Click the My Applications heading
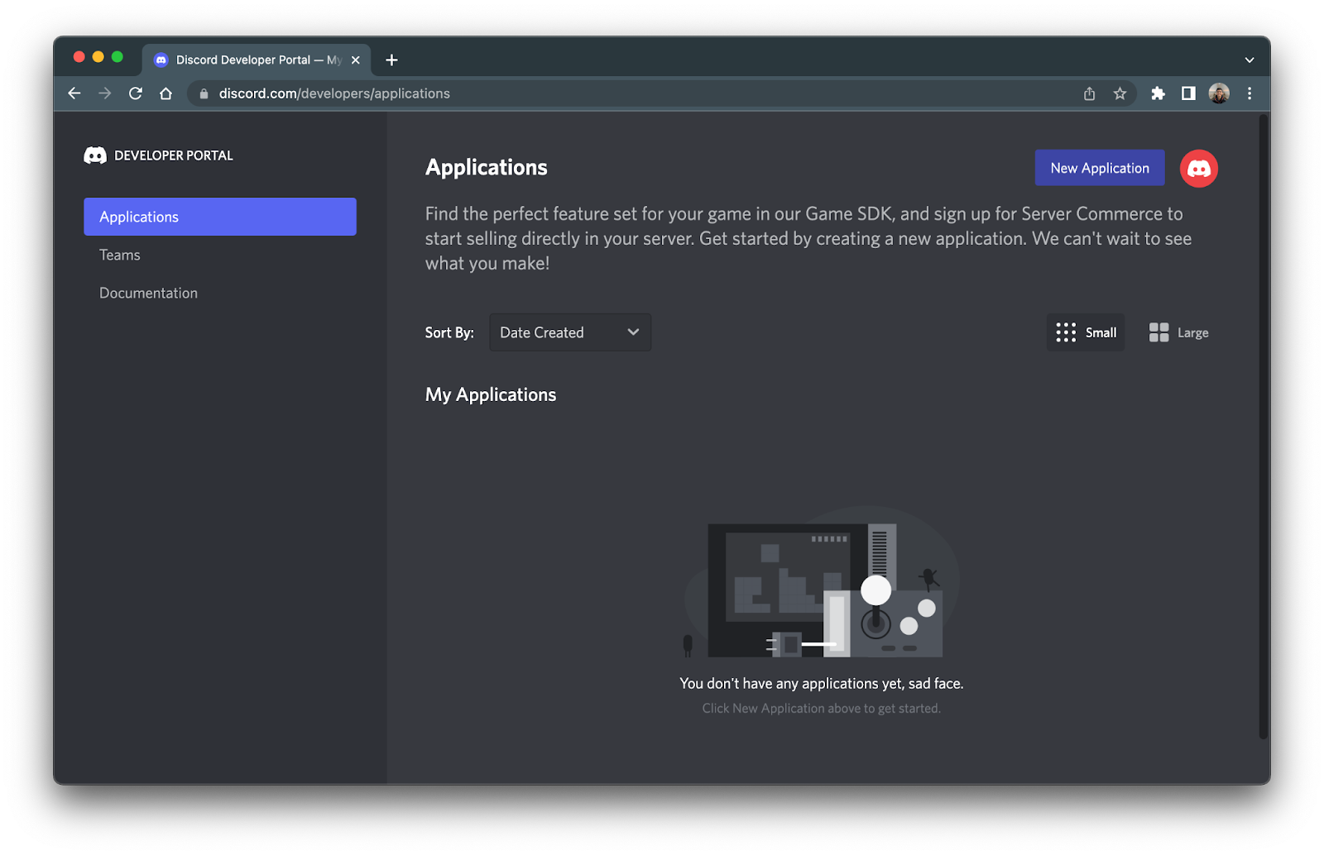This screenshot has height=855, width=1324. point(491,394)
